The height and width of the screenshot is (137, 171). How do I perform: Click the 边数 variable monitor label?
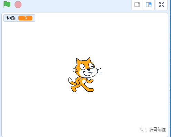coord(11,18)
